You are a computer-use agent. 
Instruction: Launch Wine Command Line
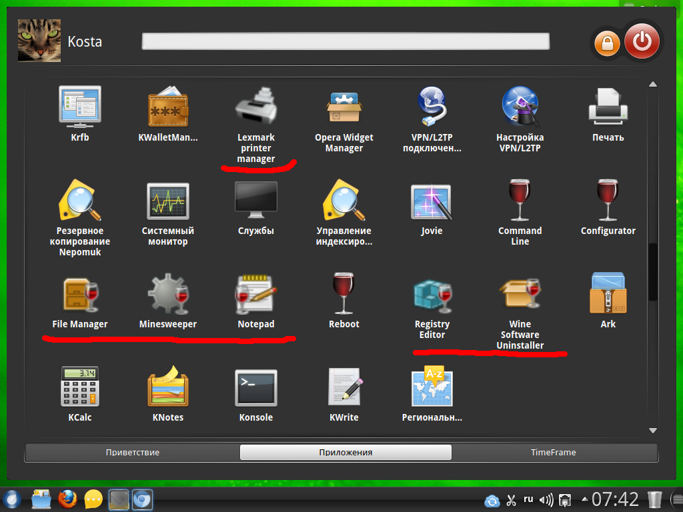(520, 200)
